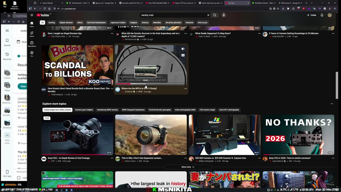
Task: Open the Nikon camera in hand thumbnail
Action: [x=151, y=135]
